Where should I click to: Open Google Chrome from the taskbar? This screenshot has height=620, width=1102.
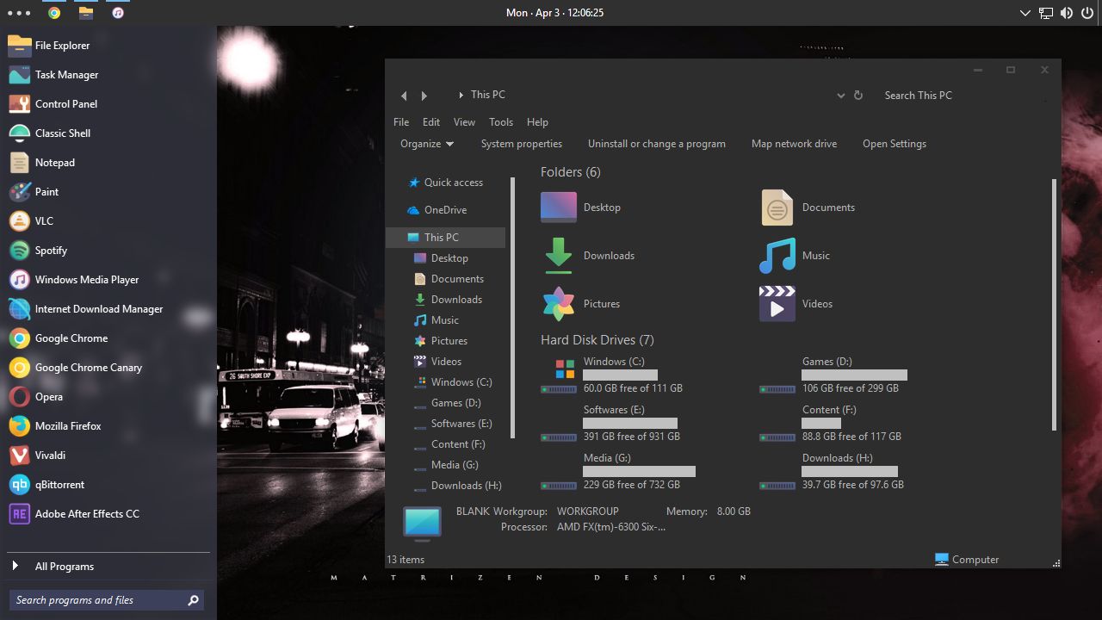click(x=55, y=12)
